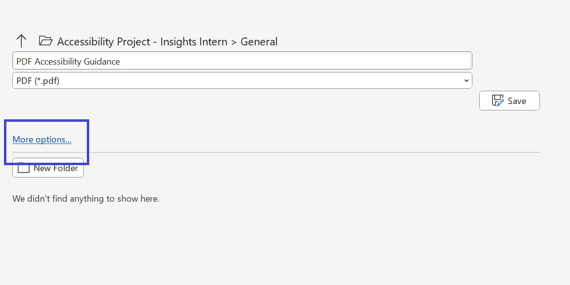
Task: Save the document as PDF
Action: tap(509, 101)
